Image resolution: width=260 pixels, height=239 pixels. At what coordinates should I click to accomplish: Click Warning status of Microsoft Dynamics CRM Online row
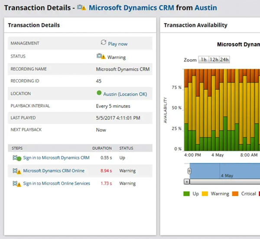click(127, 171)
